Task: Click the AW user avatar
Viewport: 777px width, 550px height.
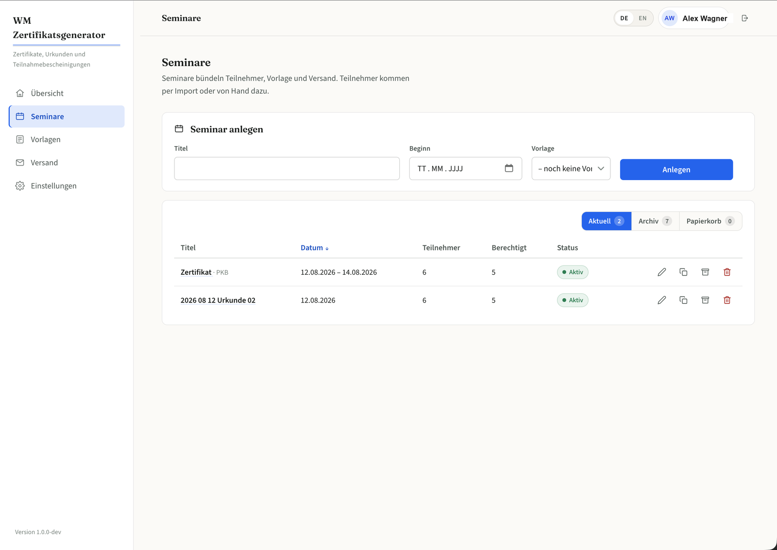Action: tap(670, 18)
